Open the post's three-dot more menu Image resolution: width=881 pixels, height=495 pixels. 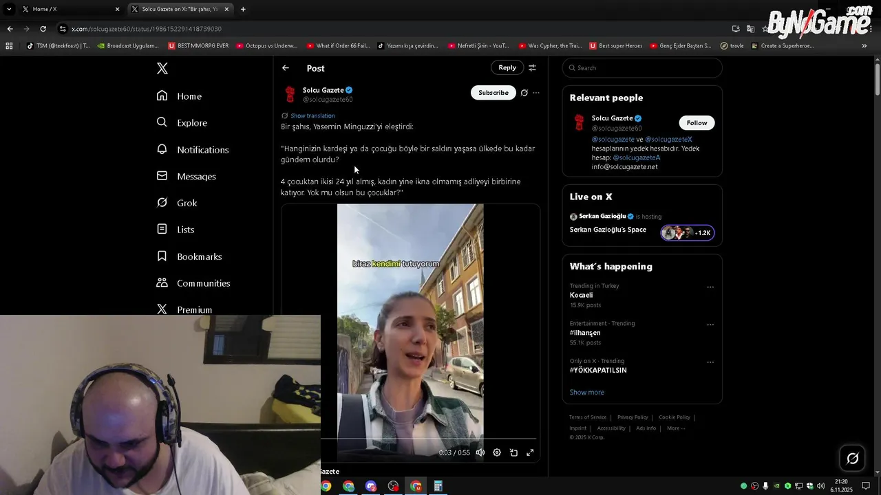pyautogui.click(x=536, y=93)
